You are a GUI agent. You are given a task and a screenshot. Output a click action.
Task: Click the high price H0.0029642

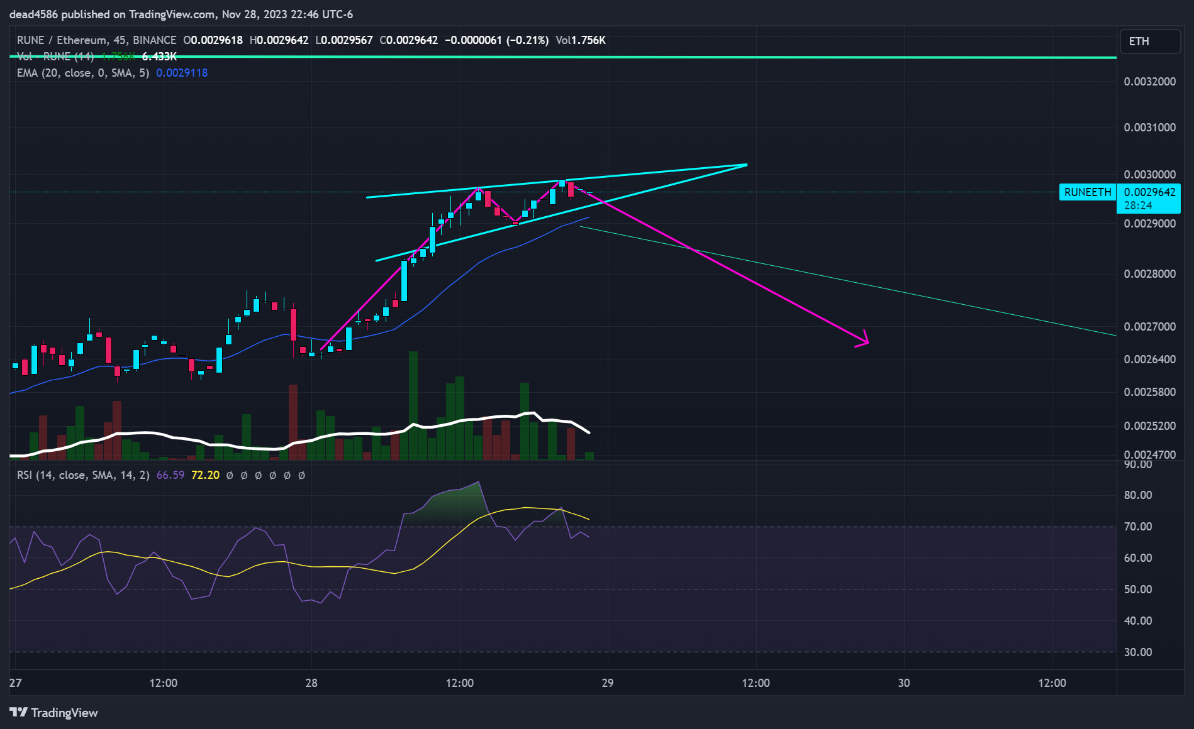point(279,40)
